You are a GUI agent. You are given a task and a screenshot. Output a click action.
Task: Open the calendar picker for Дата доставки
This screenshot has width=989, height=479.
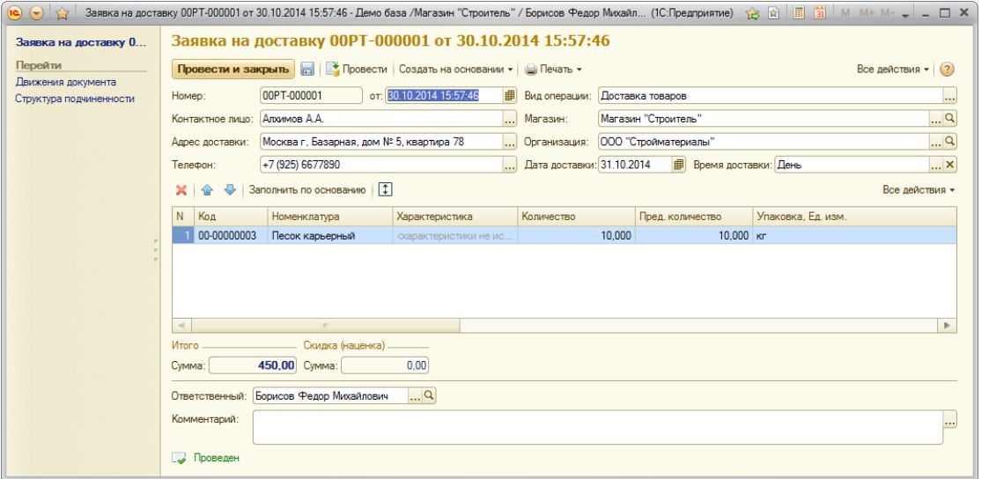[x=679, y=165]
